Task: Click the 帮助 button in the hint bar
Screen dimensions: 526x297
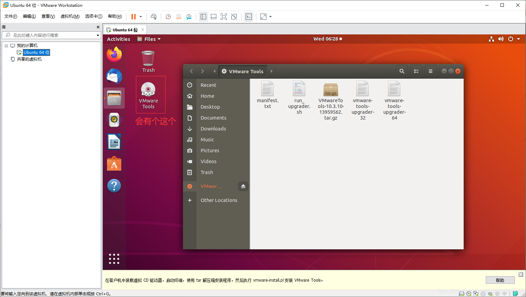Action: [x=500, y=280]
